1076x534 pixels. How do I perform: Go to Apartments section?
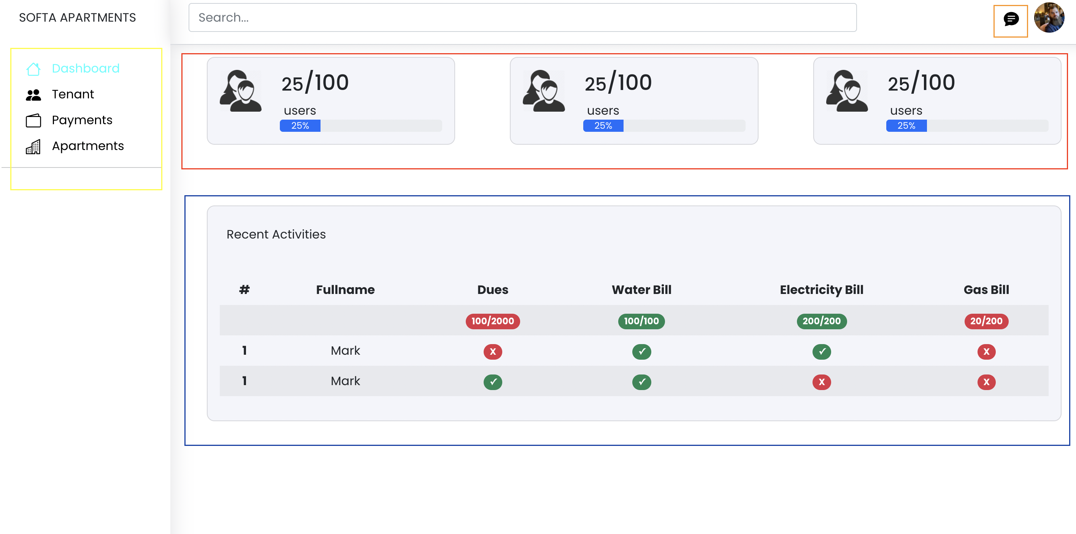pyautogui.click(x=88, y=146)
